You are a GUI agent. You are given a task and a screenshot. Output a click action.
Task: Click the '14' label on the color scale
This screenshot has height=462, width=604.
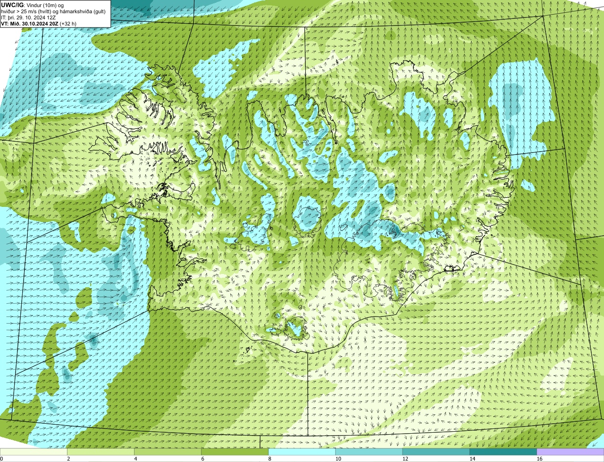(x=472, y=459)
